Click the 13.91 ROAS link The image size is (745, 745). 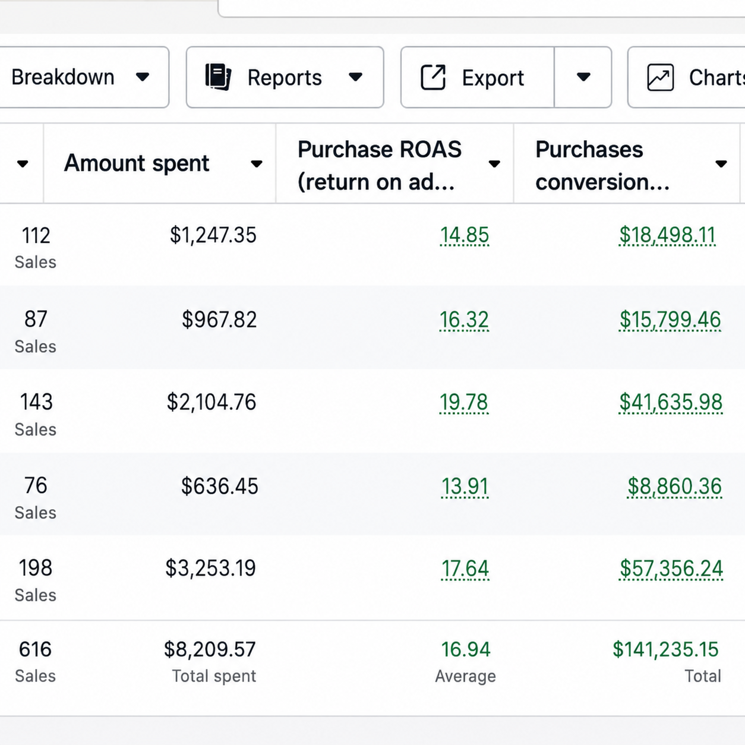point(465,487)
